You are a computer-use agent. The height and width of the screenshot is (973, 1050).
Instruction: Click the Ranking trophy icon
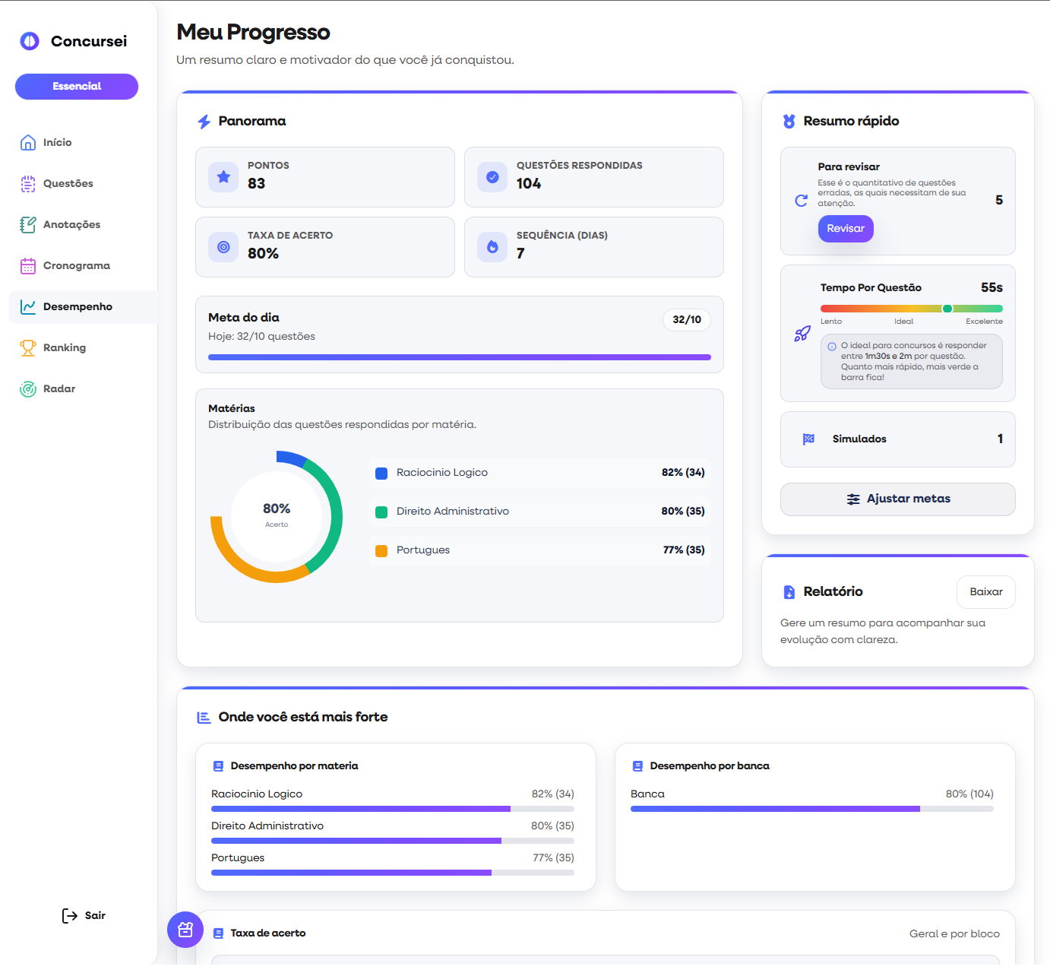coord(28,347)
